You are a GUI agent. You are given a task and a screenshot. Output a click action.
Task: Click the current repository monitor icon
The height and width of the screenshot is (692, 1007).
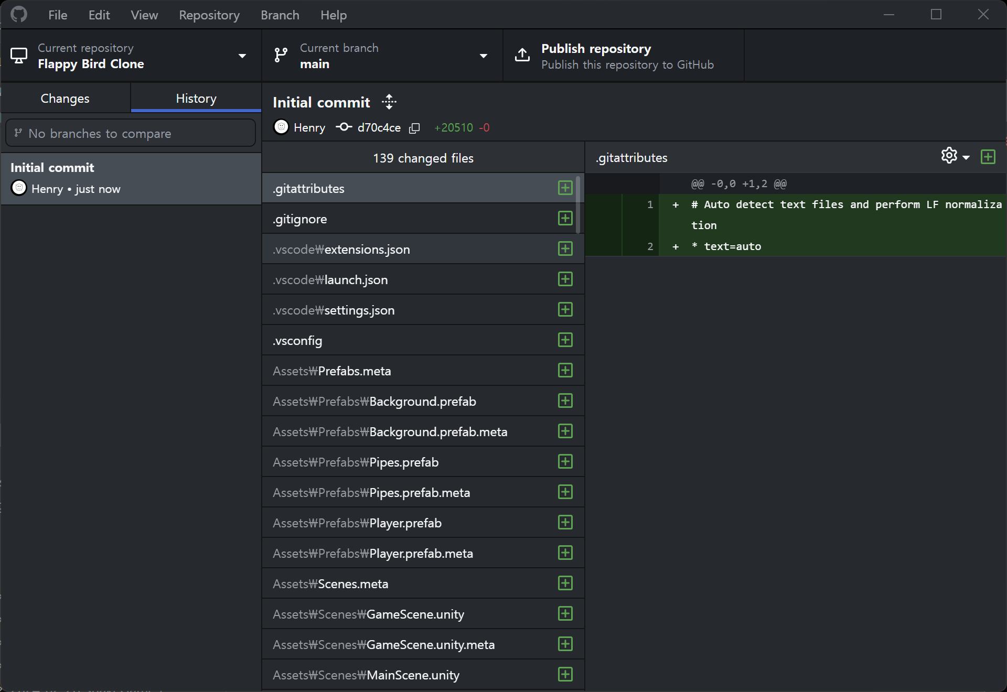(x=19, y=56)
